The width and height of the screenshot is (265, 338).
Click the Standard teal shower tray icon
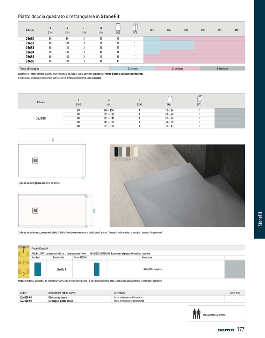pyautogui.click(x=38, y=269)
